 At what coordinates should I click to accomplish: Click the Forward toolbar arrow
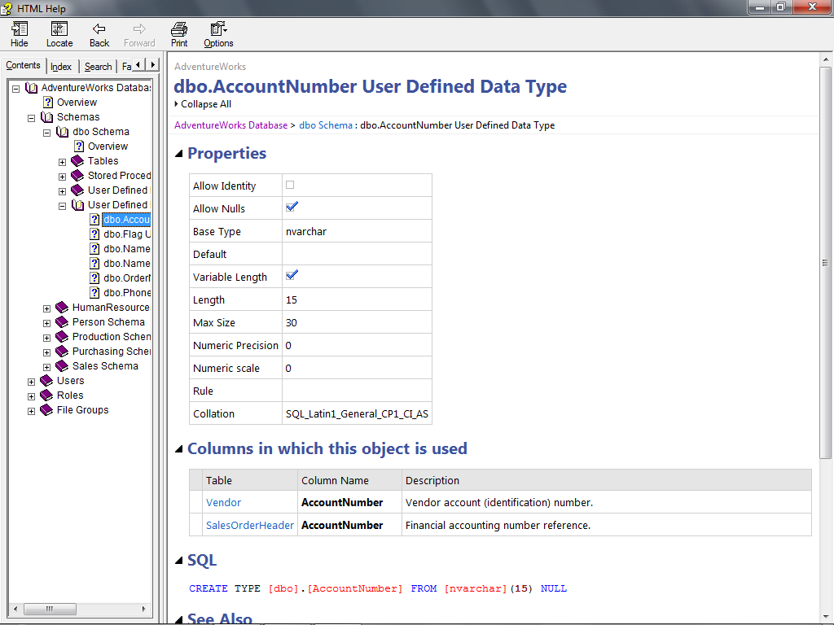(x=139, y=34)
